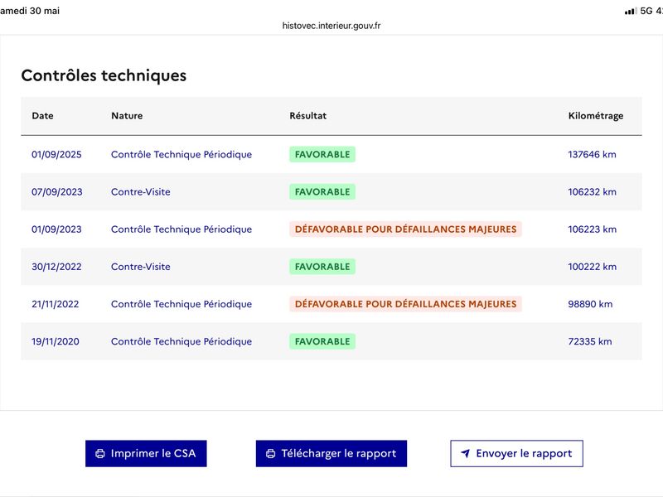
Task: Click the 137646 km mileage value
Action: click(x=592, y=154)
